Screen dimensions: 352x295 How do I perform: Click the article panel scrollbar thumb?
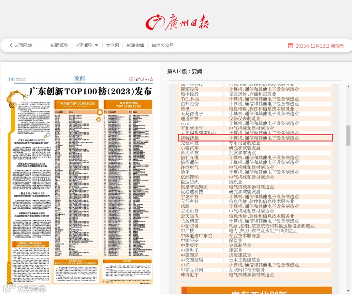pyautogui.click(x=348, y=135)
